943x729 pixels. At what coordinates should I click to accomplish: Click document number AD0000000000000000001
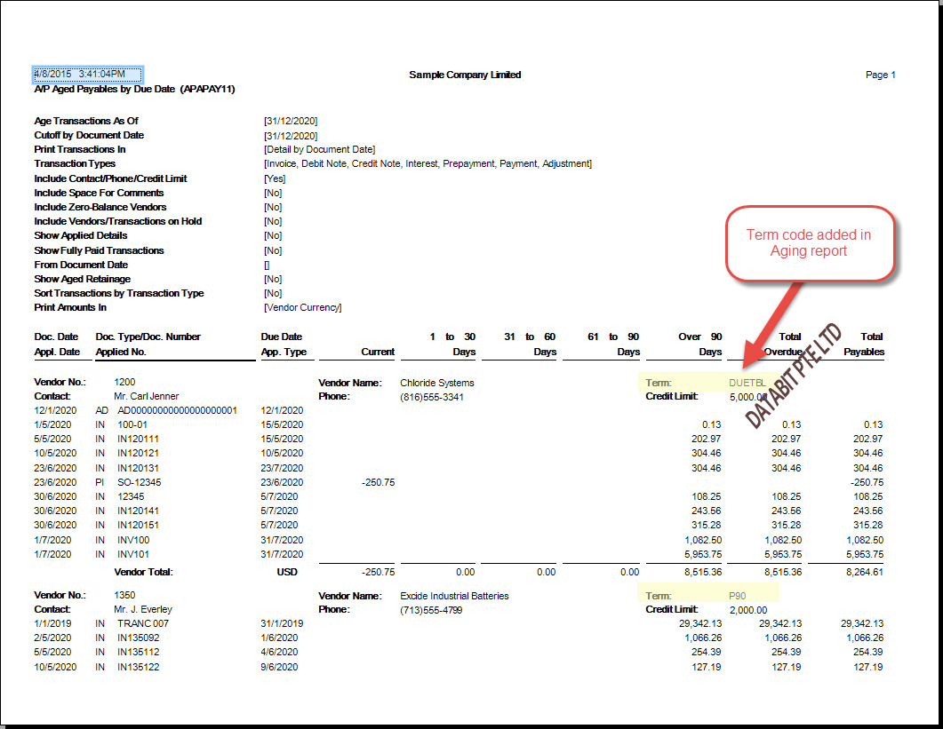point(178,410)
